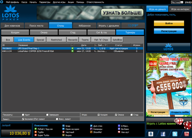Sort by the ID column header
The height and width of the screenshot is (138, 192).
[x=10, y=45]
